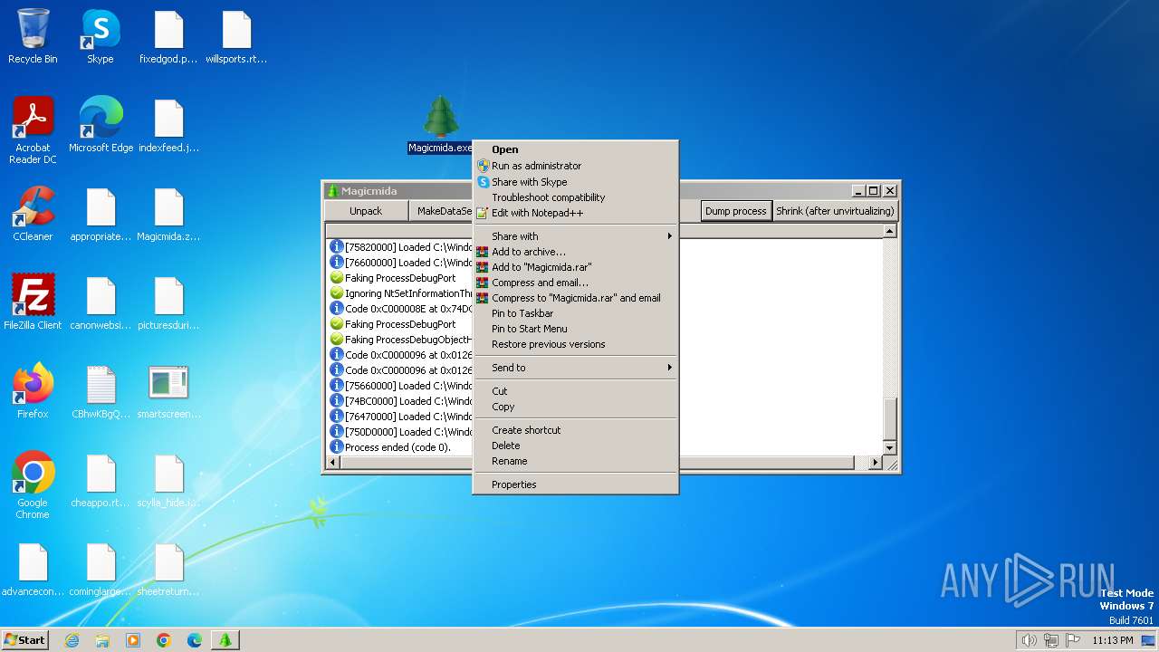This screenshot has width=1159, height=652.
Task: Click the horizontal scroll right arrow
Action: click(875, 463)
